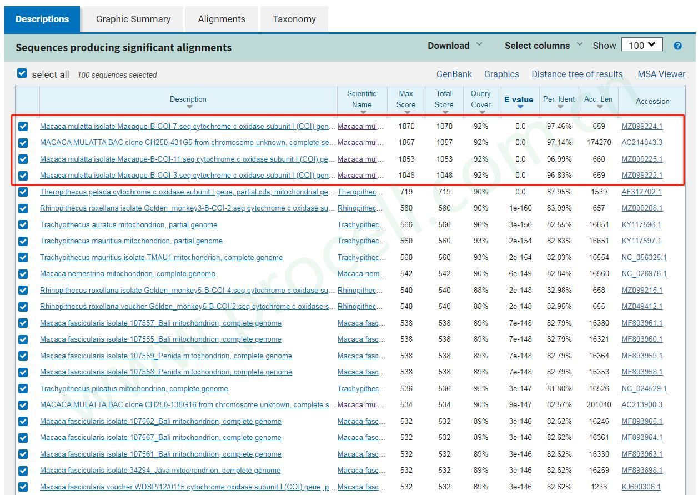Click the blue help question mark icon

(x=677, y=46)
